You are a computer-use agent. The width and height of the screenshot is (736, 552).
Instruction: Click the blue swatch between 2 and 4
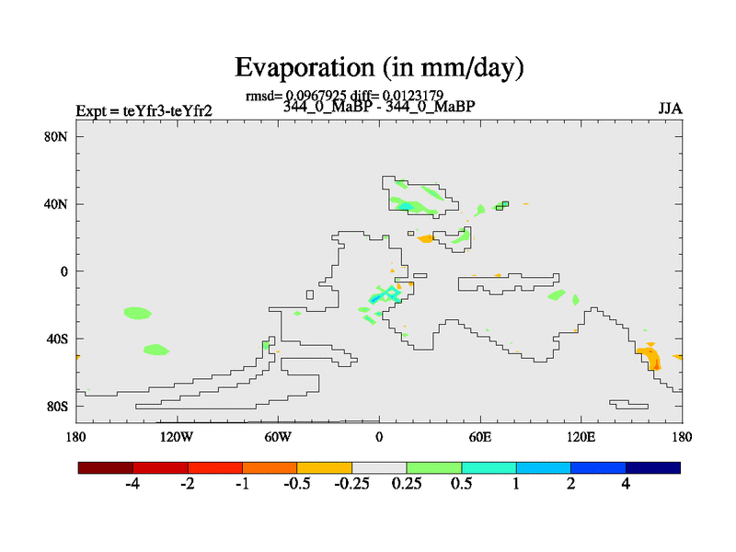pyautogui.click(x=598, y=467)
